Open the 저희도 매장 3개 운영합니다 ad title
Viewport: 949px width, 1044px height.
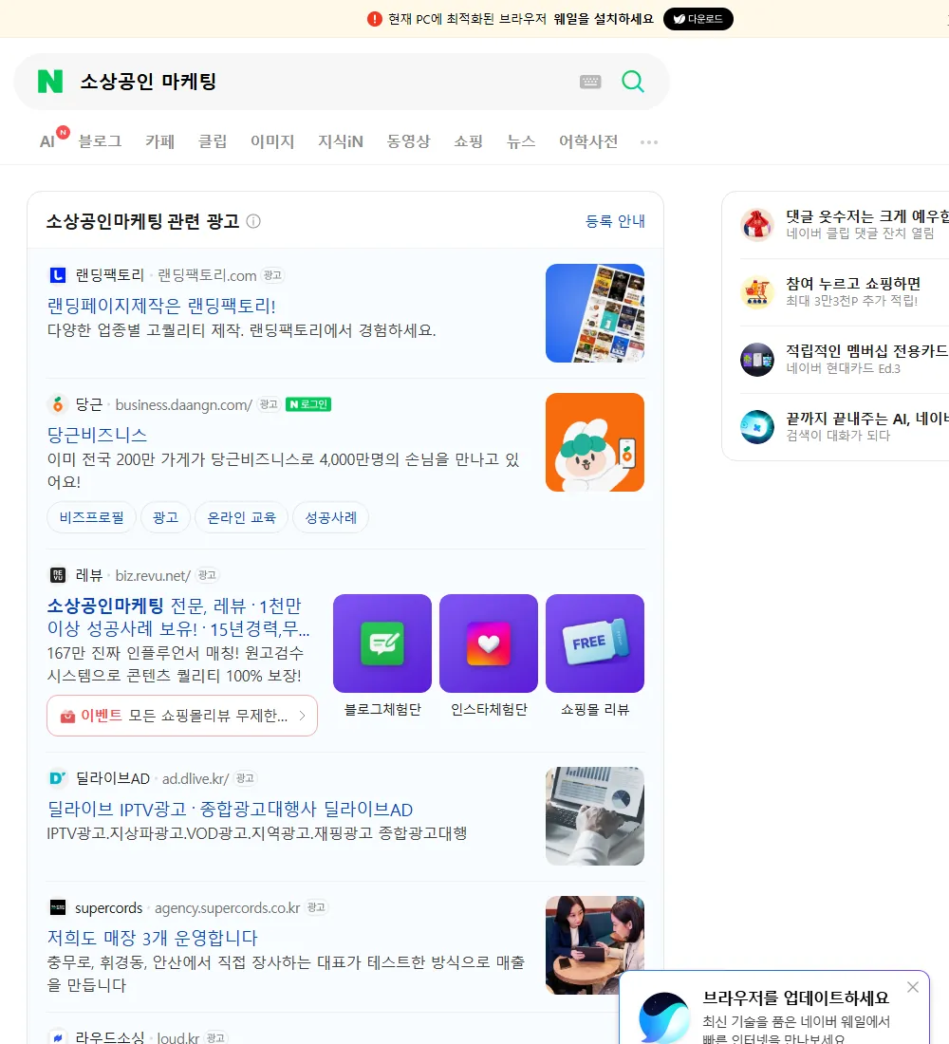[x=153, y=938]
